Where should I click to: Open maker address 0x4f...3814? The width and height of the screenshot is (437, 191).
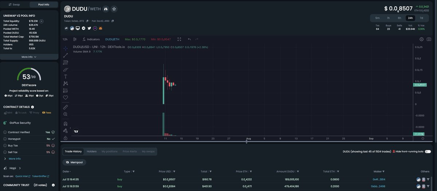379,179
